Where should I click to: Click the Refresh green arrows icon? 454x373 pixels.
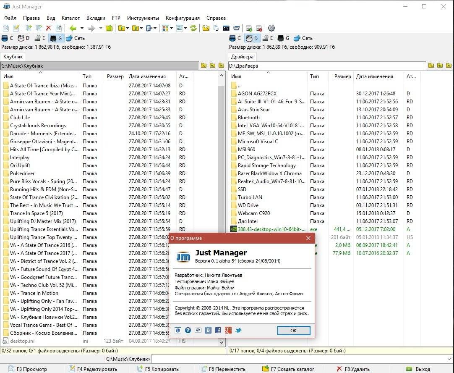tap(193, 28)
